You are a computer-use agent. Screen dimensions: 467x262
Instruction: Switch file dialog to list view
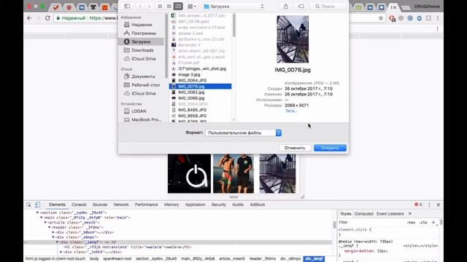[169, 7]
